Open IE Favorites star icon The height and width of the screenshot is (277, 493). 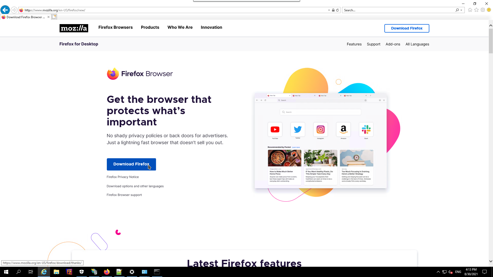coord(476,10)
